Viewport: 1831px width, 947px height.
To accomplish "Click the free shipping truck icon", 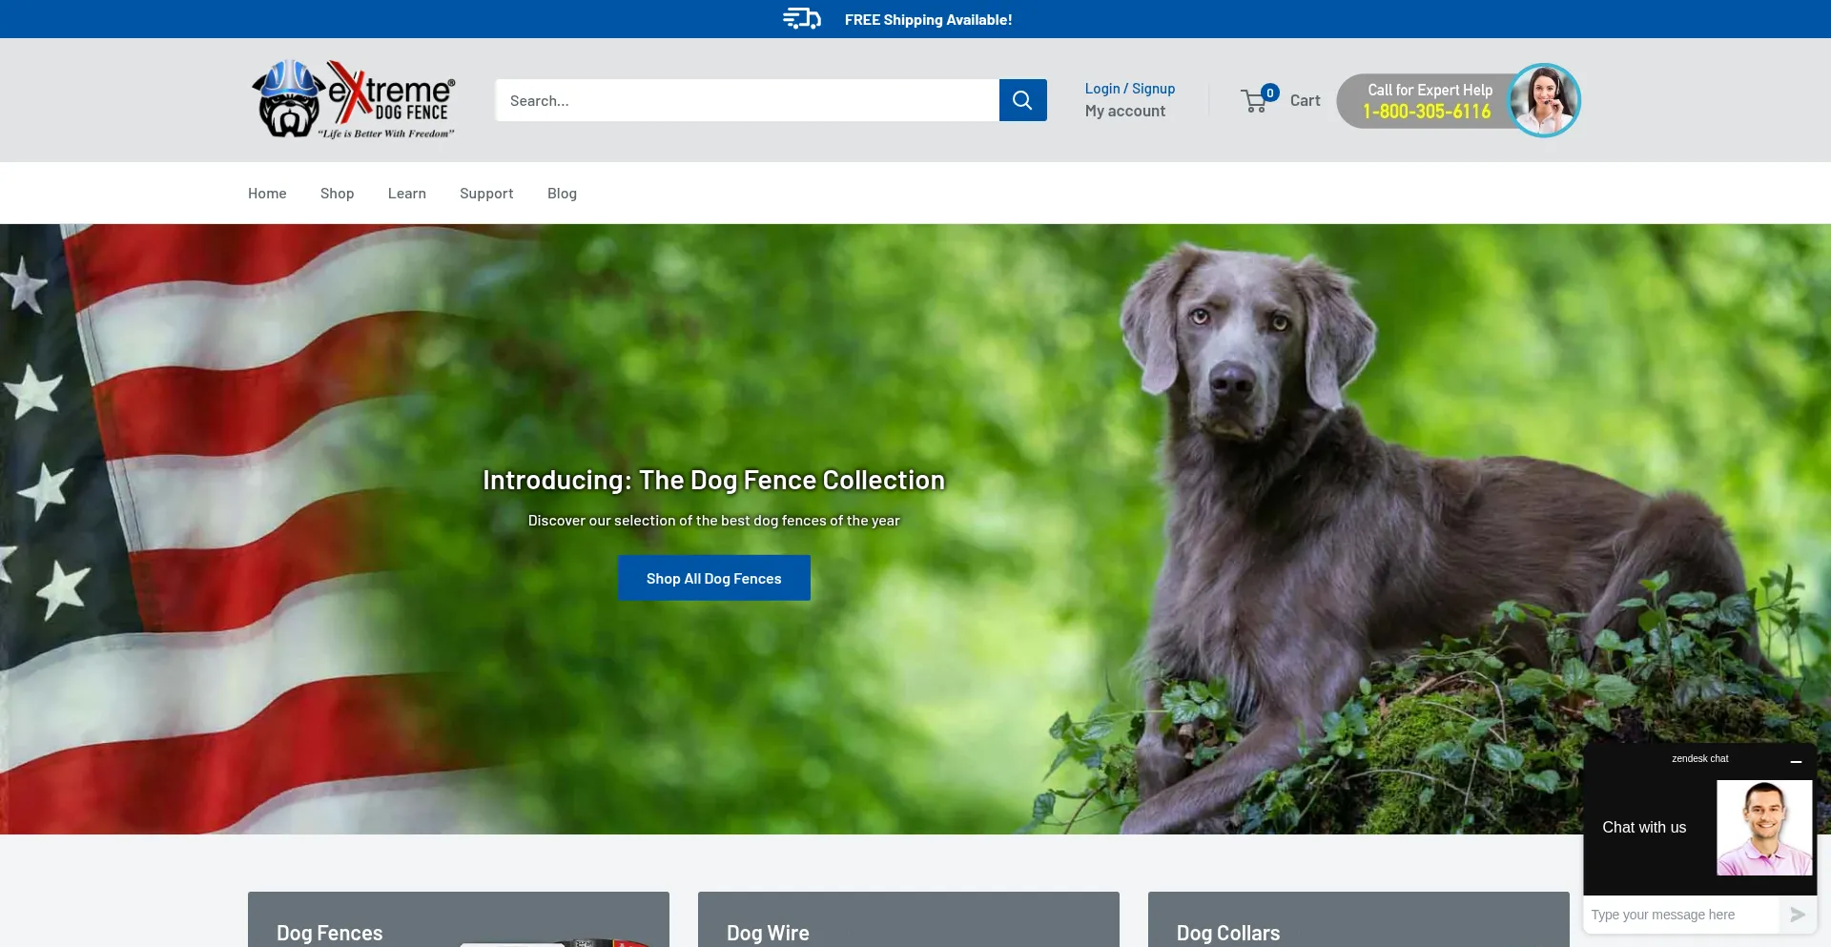I will point(801,19).
